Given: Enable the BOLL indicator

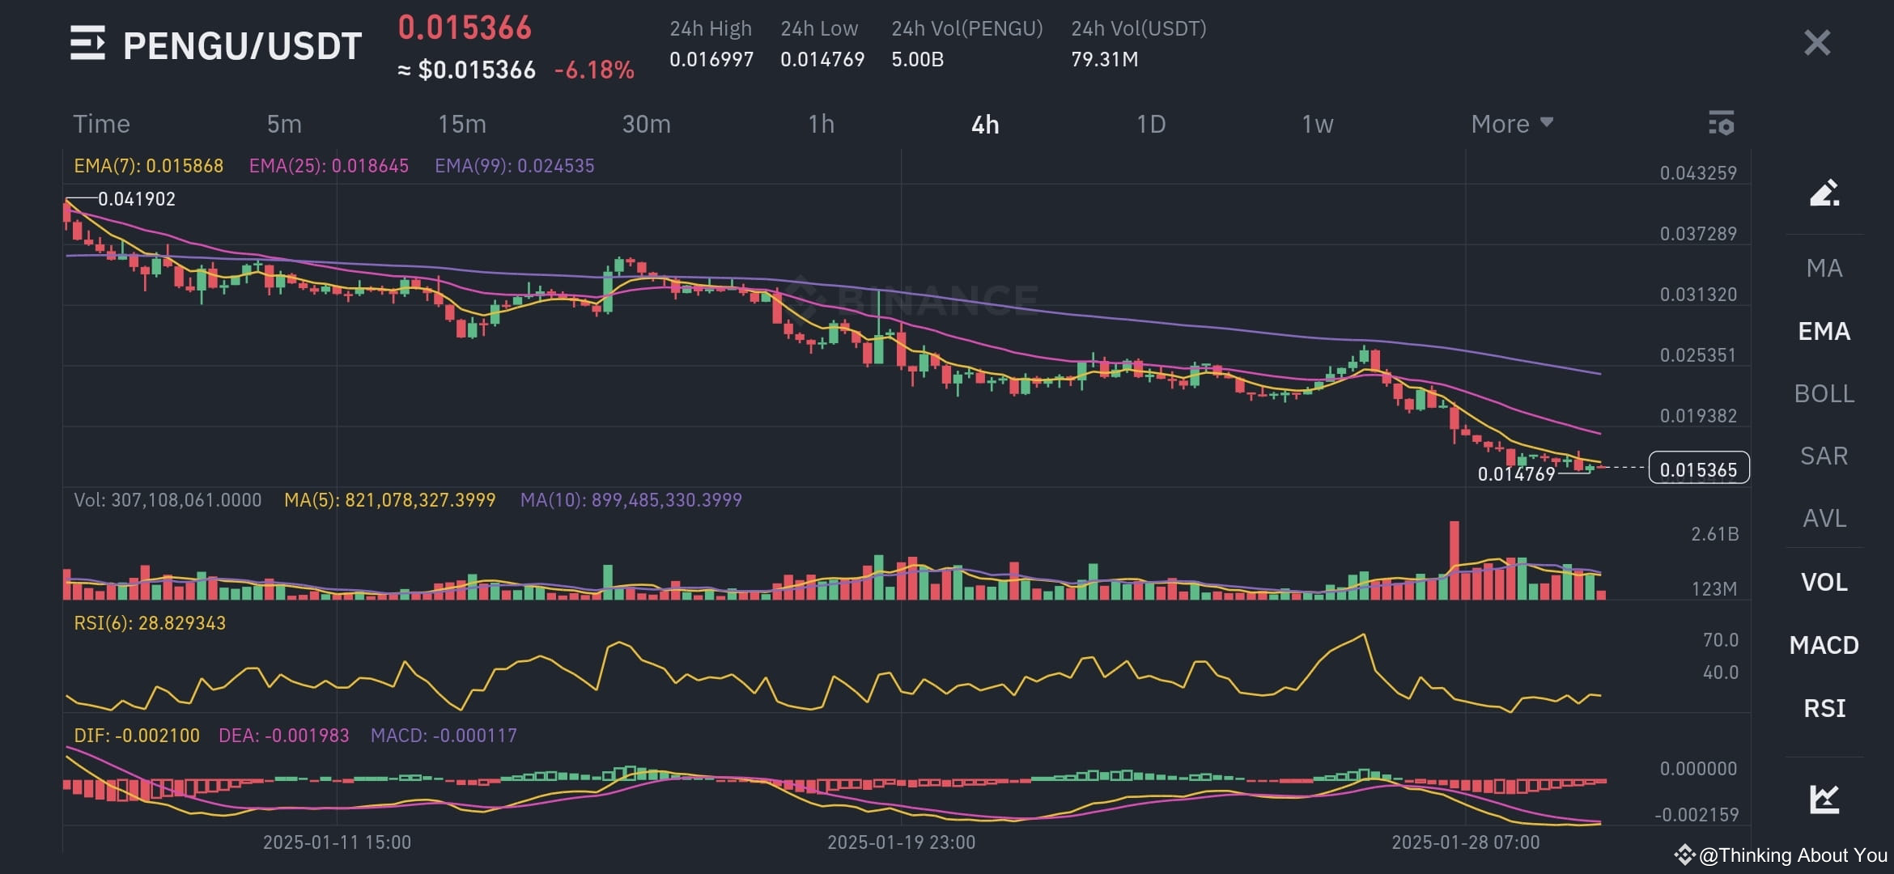Looking at the screenshot, I should tap(1824, 393).
